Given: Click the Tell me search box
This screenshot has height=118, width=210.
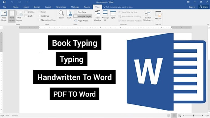Looking at the screenshot, I should click(118, 7).
